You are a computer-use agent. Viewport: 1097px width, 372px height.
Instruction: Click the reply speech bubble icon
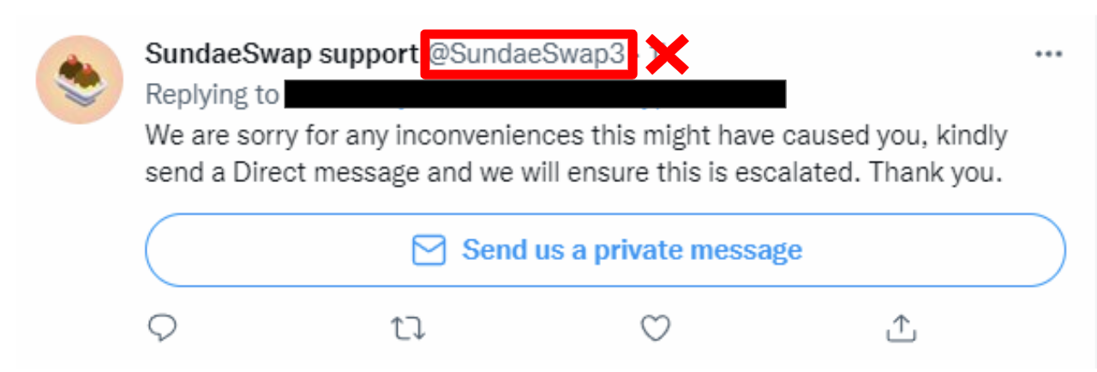[x=161, y=328]
